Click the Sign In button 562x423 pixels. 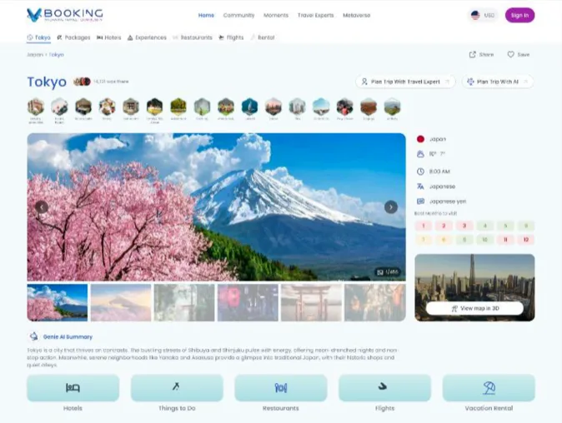519,15
